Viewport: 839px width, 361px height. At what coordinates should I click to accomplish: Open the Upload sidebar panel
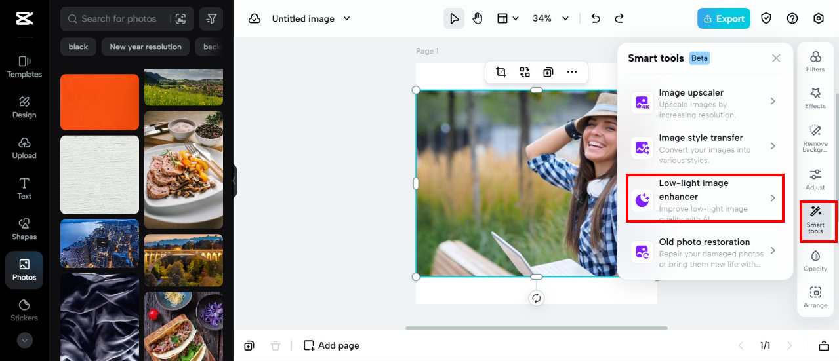(24, 148)
